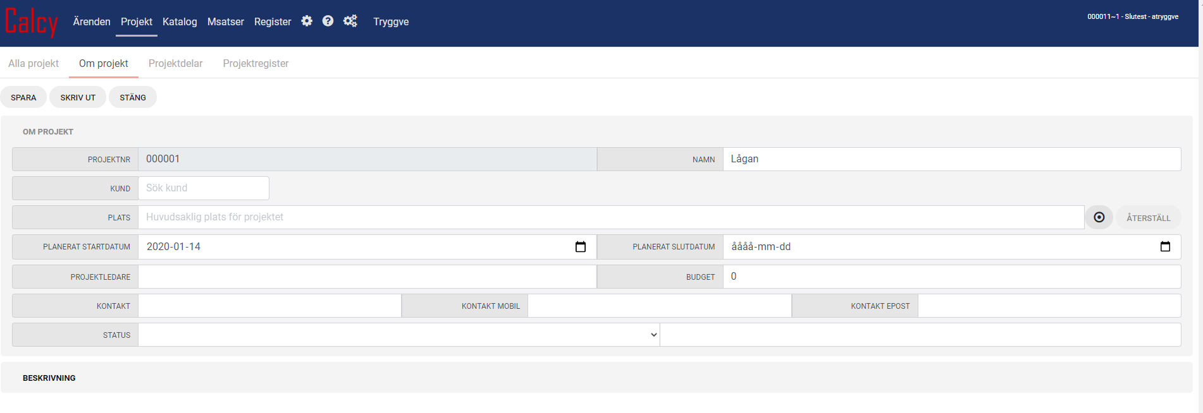Open help via the question mark icon
1203x413 pixels.
(x=328, y=21)
